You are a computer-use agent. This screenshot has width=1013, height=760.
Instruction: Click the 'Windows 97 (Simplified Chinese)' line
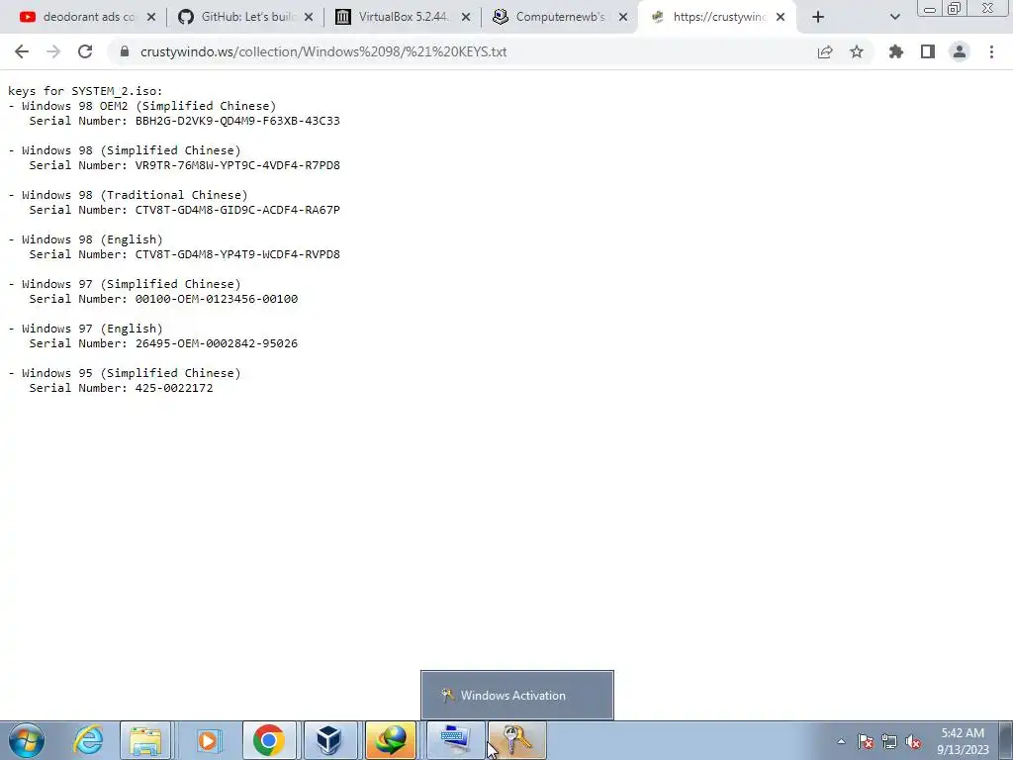tap(124, 284)
